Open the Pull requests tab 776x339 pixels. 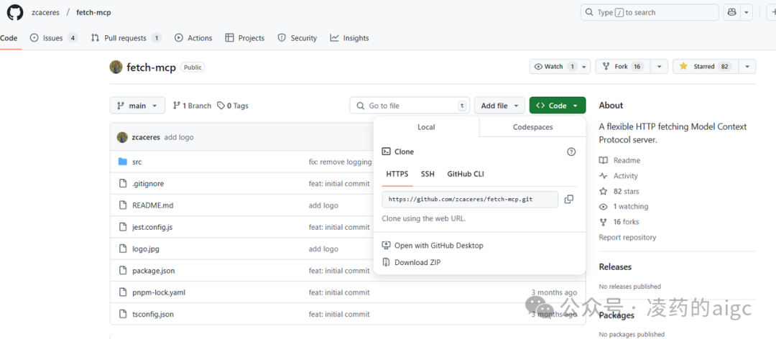pyautogui.click(x=126, y=38)
